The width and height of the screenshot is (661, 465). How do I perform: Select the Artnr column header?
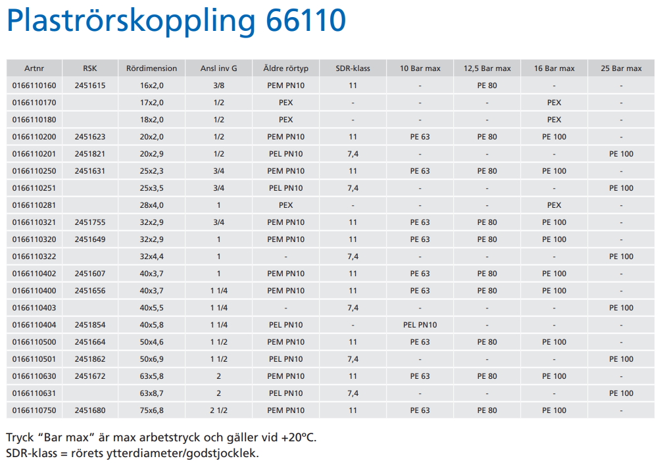(x=34, y=68)
